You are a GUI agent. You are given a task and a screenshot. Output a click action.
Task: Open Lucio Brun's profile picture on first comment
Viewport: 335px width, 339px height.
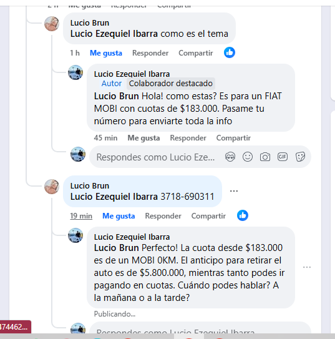coord(52,24)
